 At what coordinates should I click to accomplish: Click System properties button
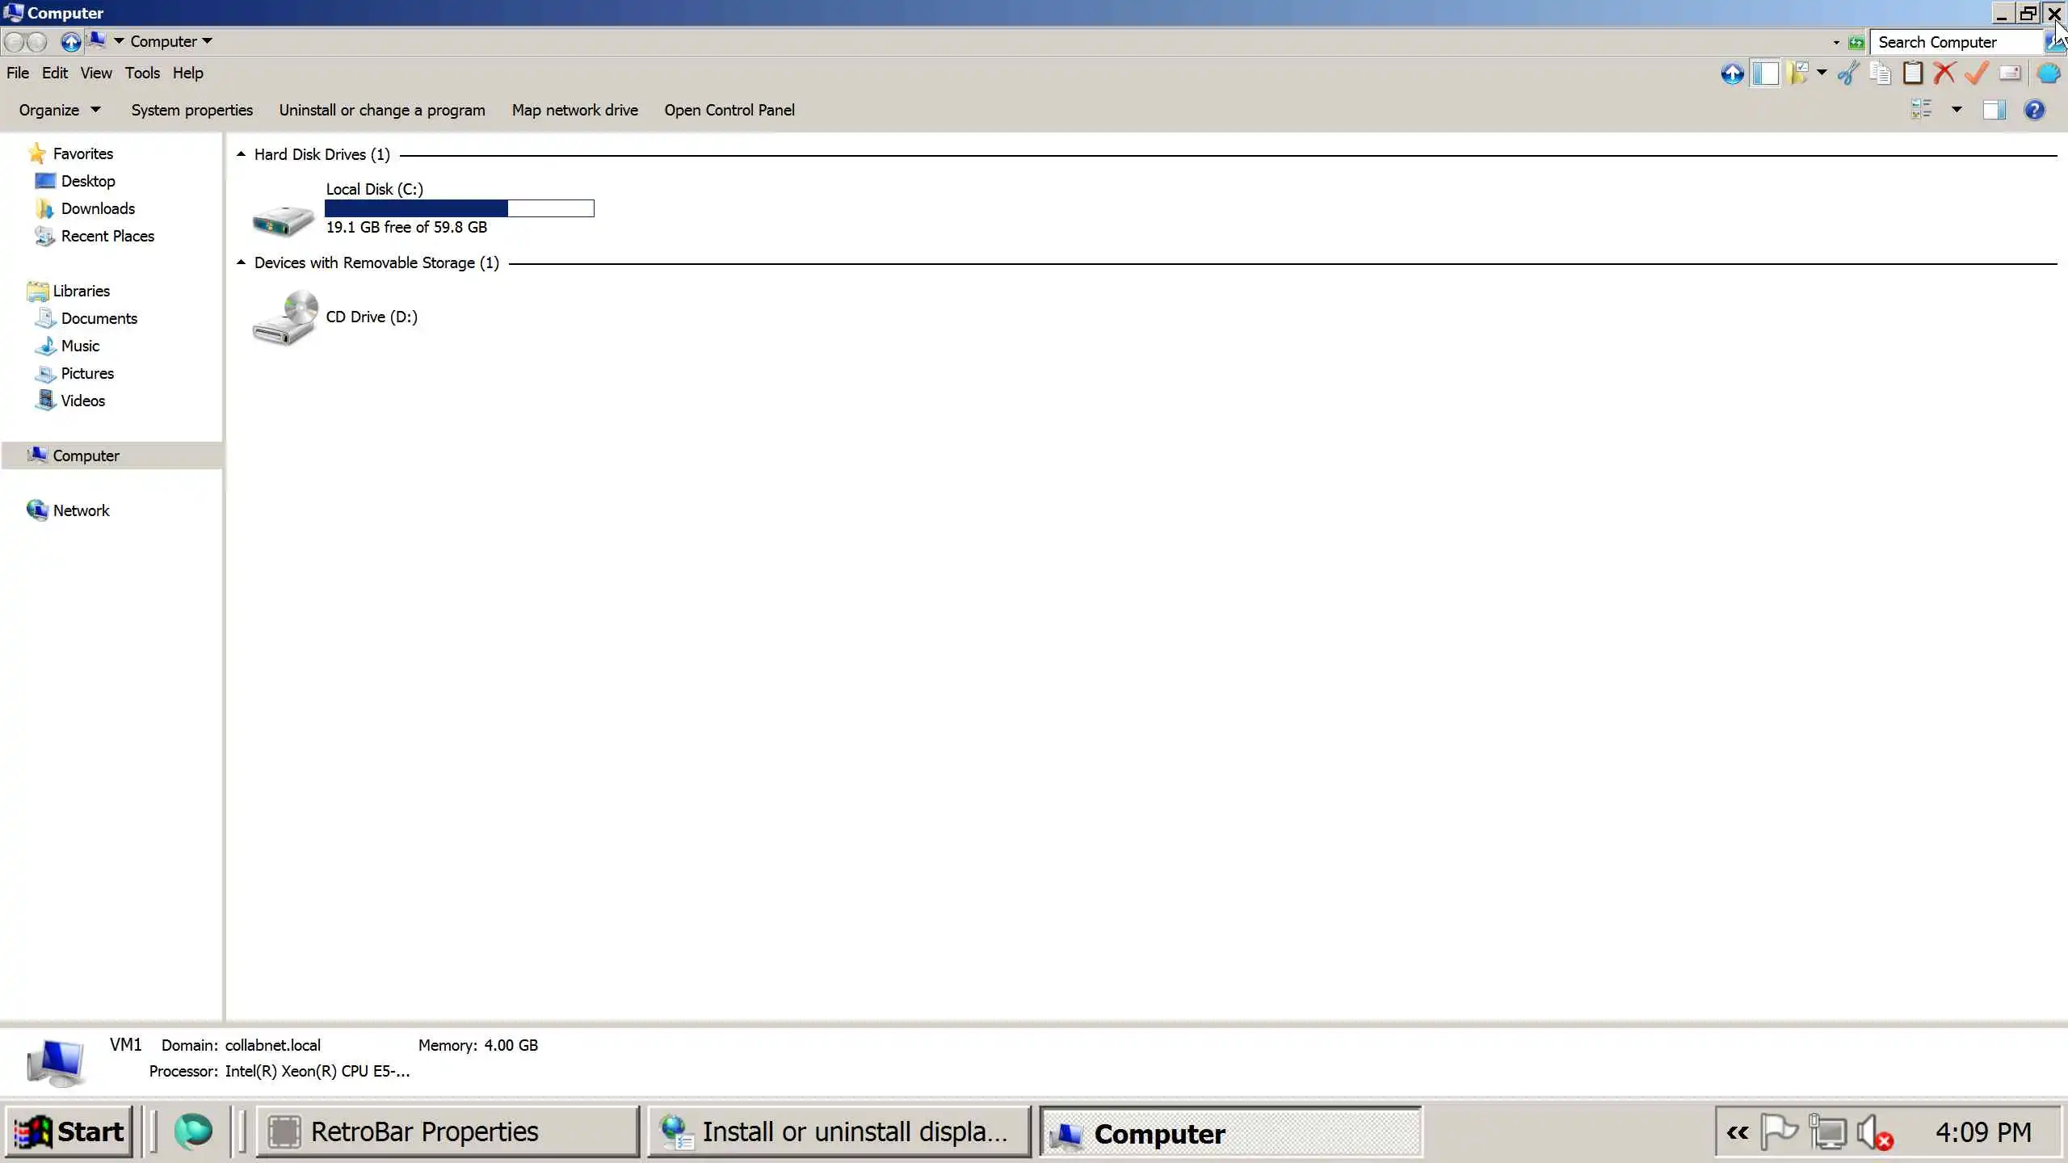pyautogui.click(x=191, y=110)
